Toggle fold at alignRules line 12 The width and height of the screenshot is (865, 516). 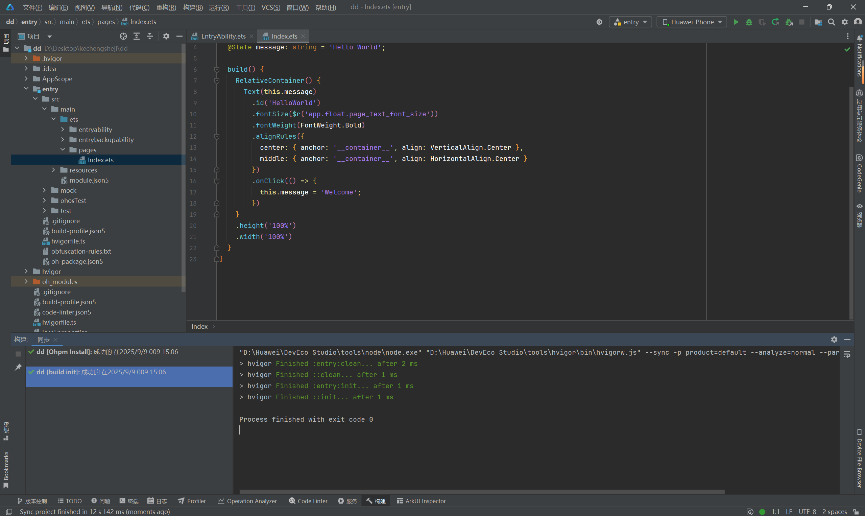pos(217,137)
